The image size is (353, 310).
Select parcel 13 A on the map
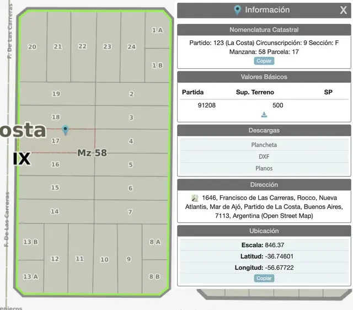tap(31, 277)
